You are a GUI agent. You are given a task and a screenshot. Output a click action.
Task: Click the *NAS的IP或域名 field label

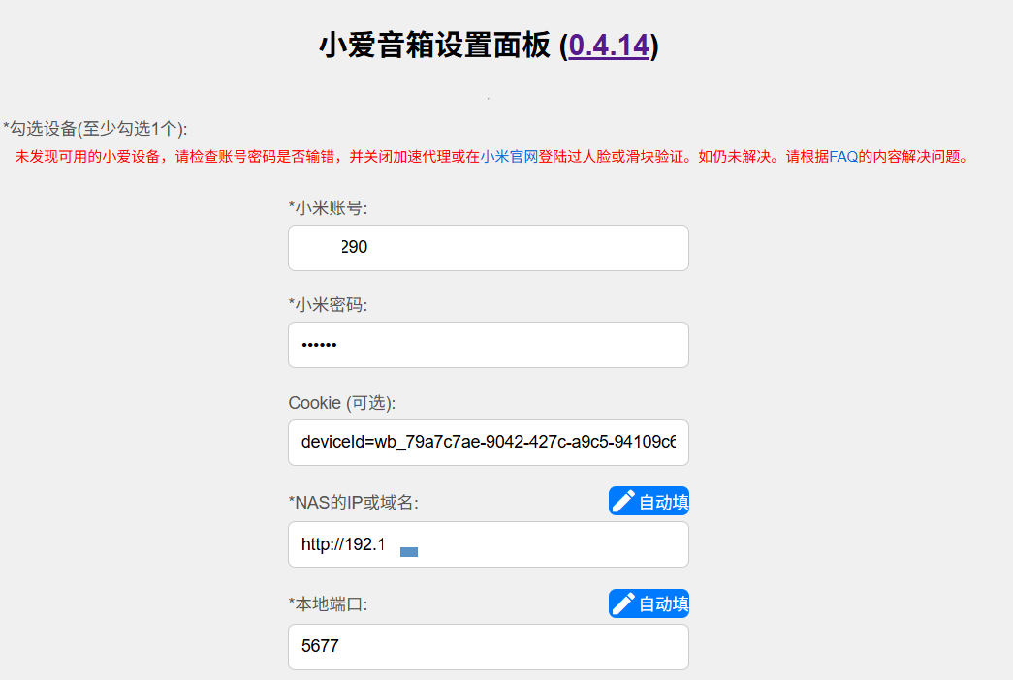click(x=353, y=502)
